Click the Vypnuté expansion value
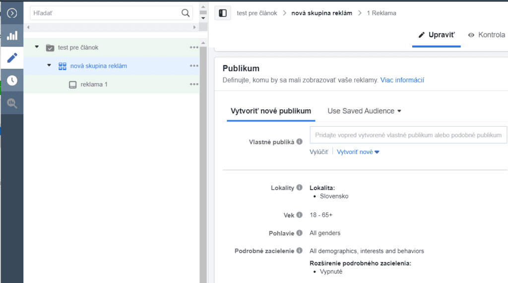The image size is (508, 283). pos(331,271)
